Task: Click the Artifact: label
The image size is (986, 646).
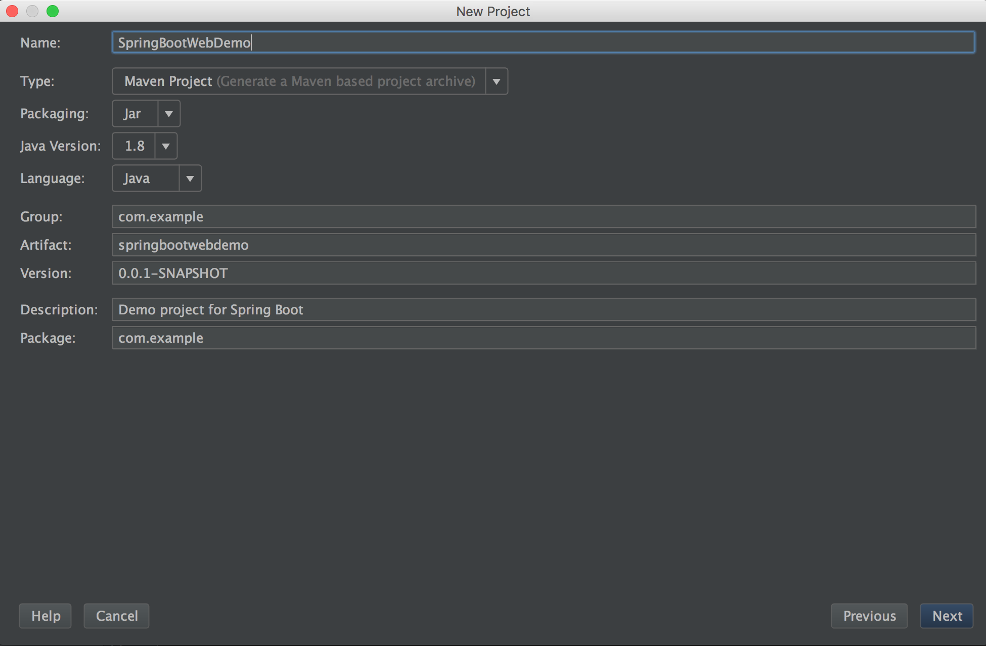Action: coord(46,245)
